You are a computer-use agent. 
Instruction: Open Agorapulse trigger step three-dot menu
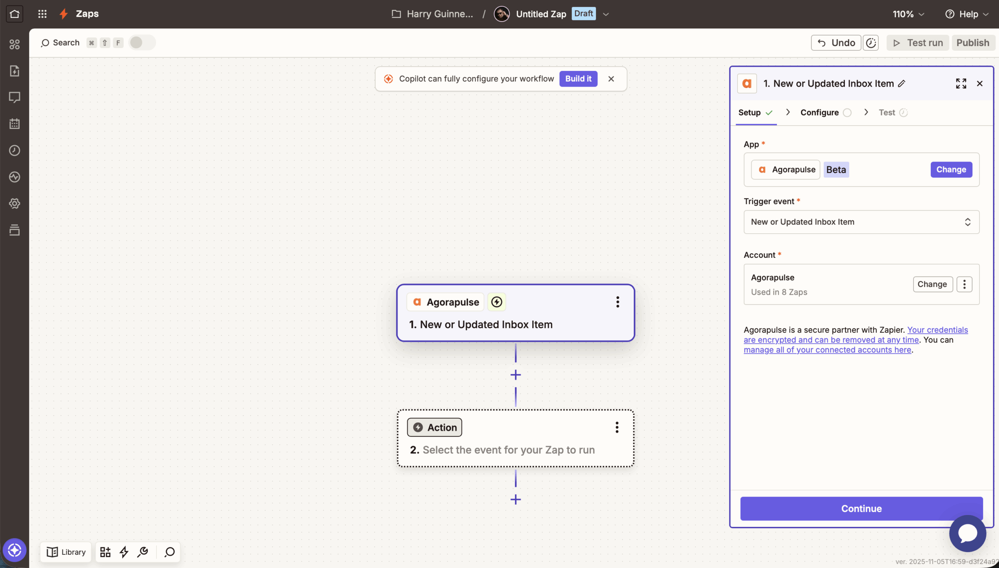pos(617,302)
